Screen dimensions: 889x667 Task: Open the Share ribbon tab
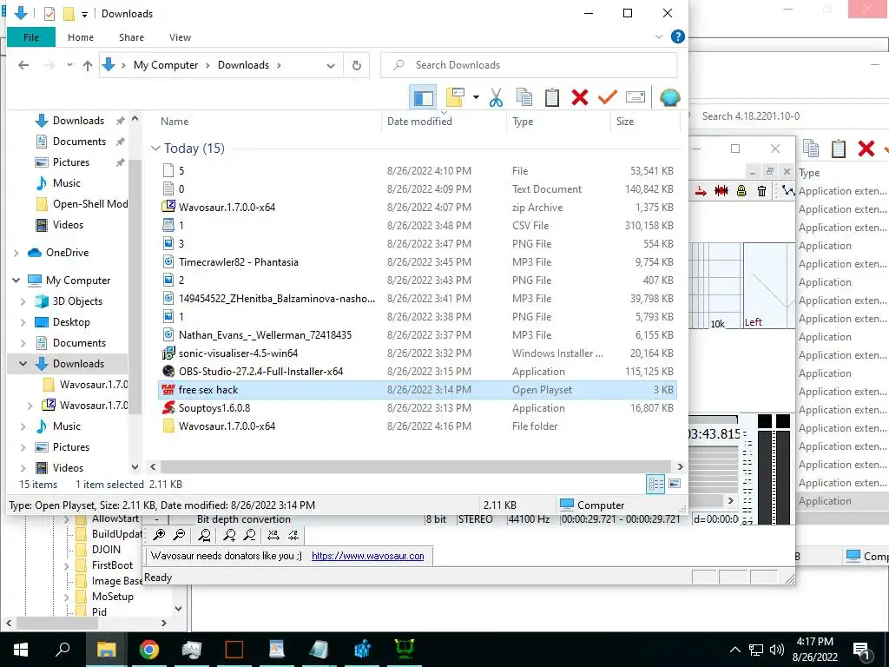(x=131, y=37)
